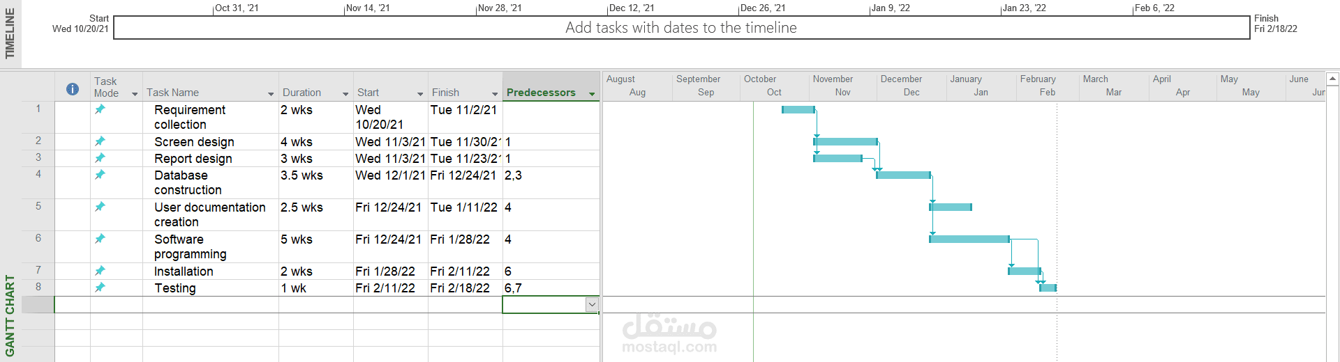1340x362 pixels.
Task: Click pin icon for User documentation creation
Action: tap(100, 207)
